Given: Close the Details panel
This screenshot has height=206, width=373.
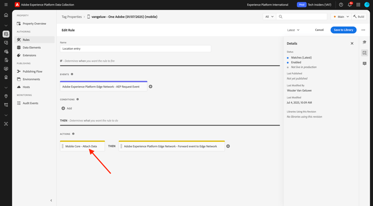Looking at the screenshot, I should pyautogui.click(x=352, y=43).
